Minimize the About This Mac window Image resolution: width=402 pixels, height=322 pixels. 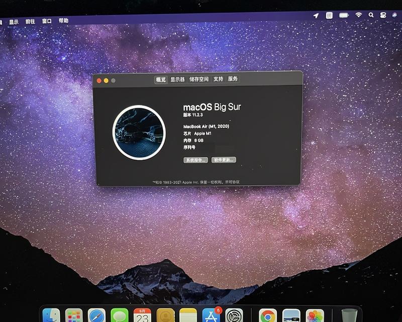(106, 80)
